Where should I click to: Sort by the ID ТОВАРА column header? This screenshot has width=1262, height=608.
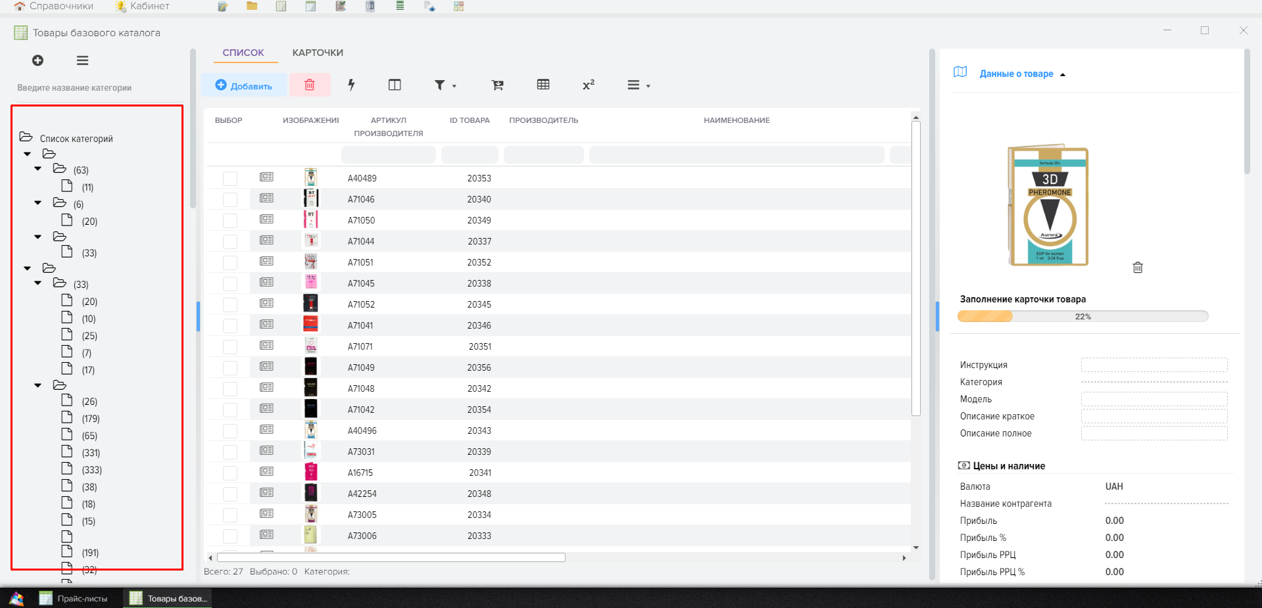click(x=470, y=120)
